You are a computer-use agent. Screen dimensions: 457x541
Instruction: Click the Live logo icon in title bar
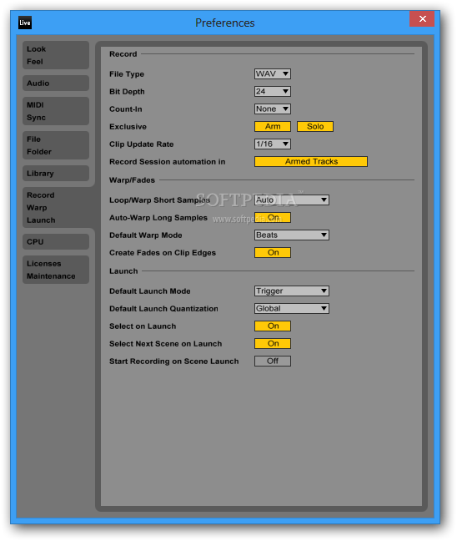pos(25,23)
